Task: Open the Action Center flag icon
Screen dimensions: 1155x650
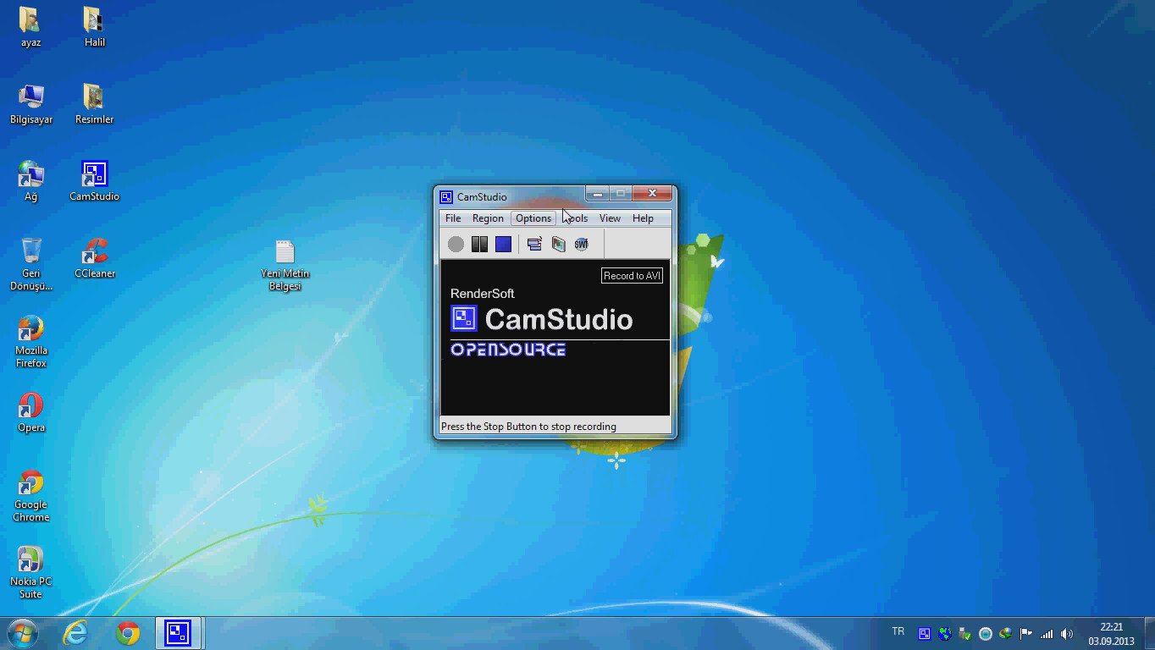Action: coord(1026,633)
